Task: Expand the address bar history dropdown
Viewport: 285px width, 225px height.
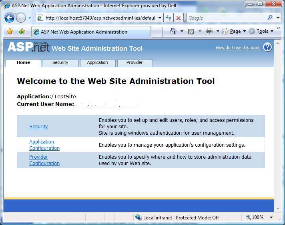Action: (x=160, y=18)
